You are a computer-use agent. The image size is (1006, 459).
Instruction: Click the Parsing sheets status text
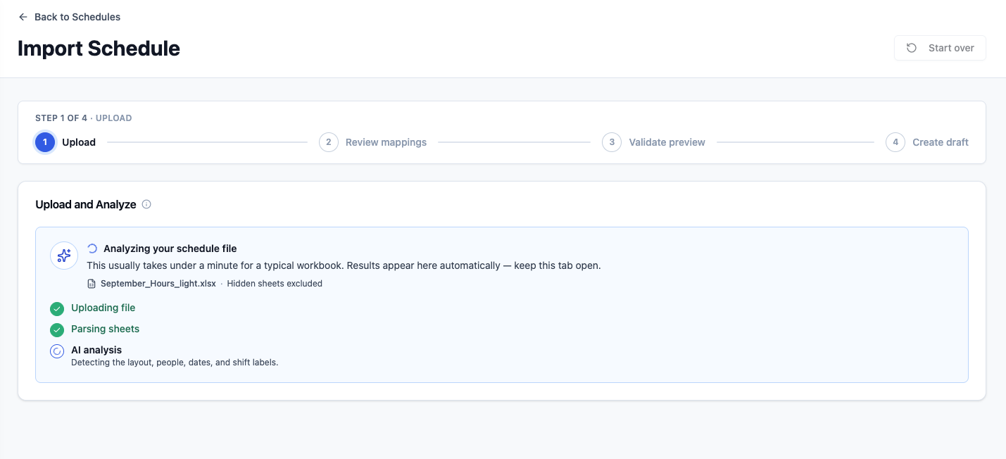[106, 329]
